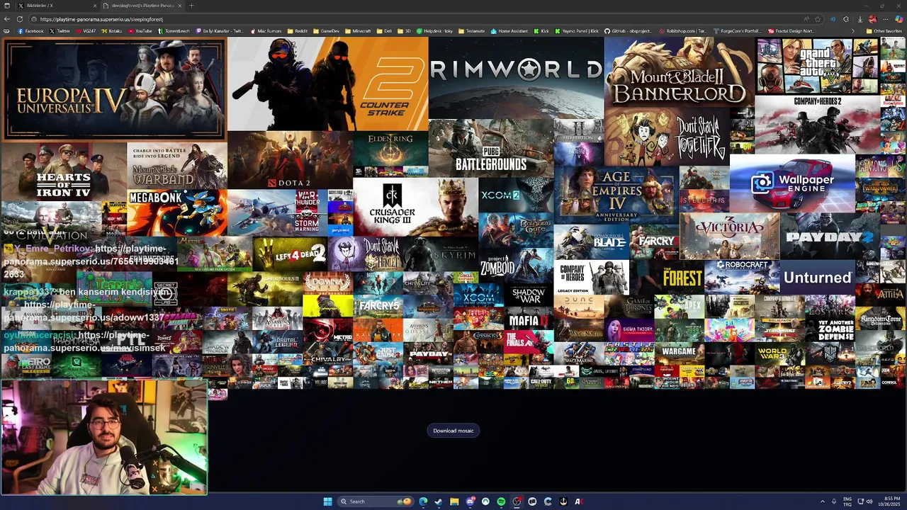
Task: Open Microsoft Edge from taskbar
Action: tap(423, 501)
